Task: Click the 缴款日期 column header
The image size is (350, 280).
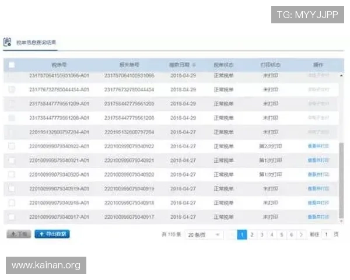Action: [x=179, y=65]
